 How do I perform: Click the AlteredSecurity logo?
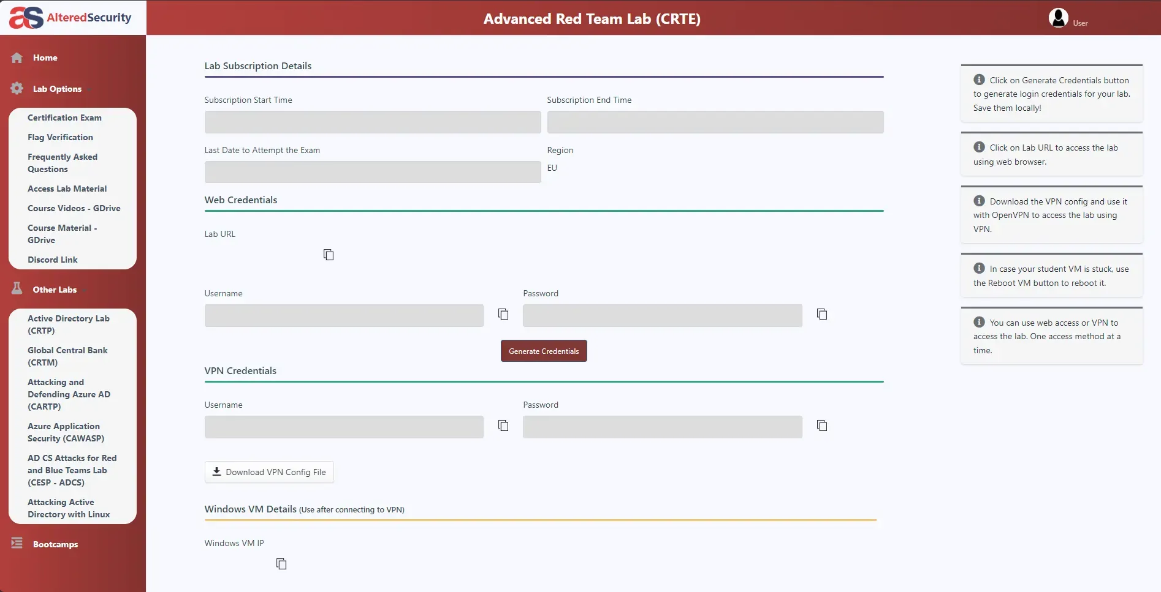pos(70,17)
